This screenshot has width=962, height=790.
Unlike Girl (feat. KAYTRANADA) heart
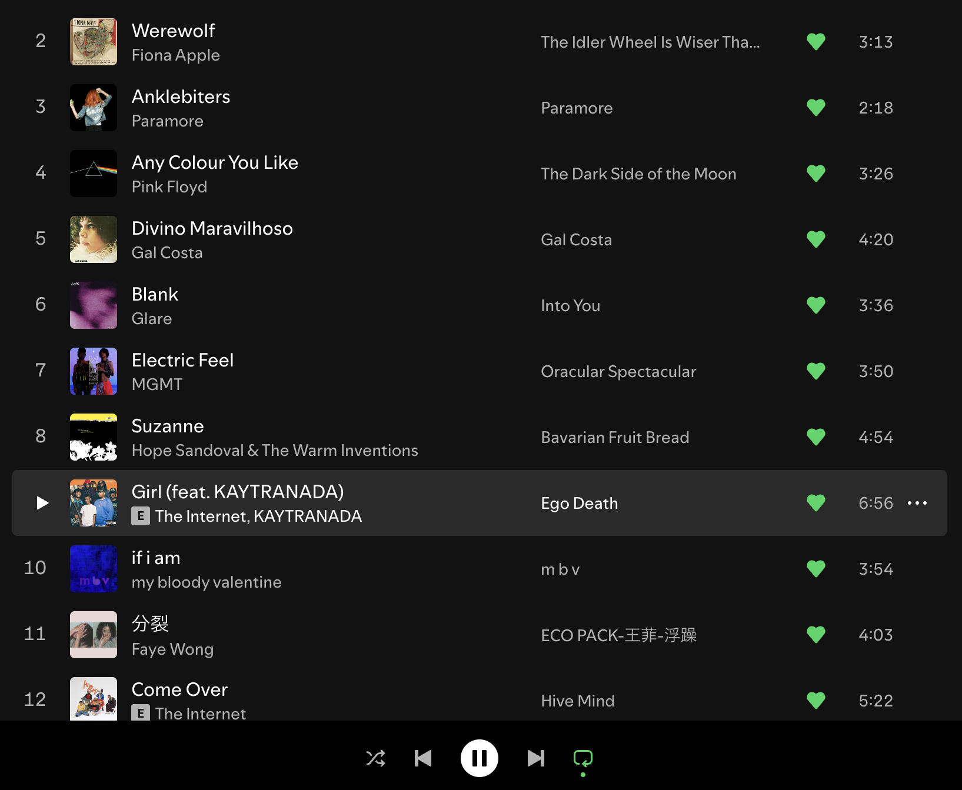point(816,503)
